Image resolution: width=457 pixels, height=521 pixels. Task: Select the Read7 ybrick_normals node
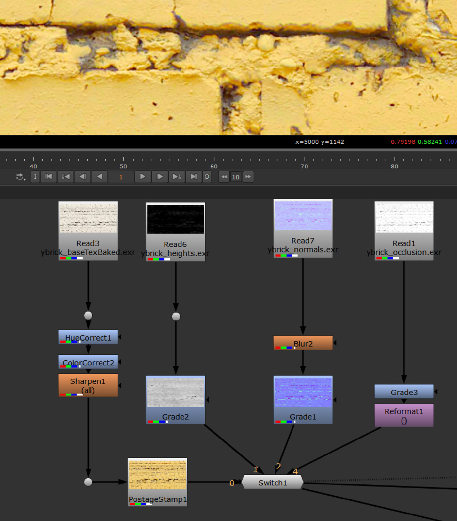(303, 228)
